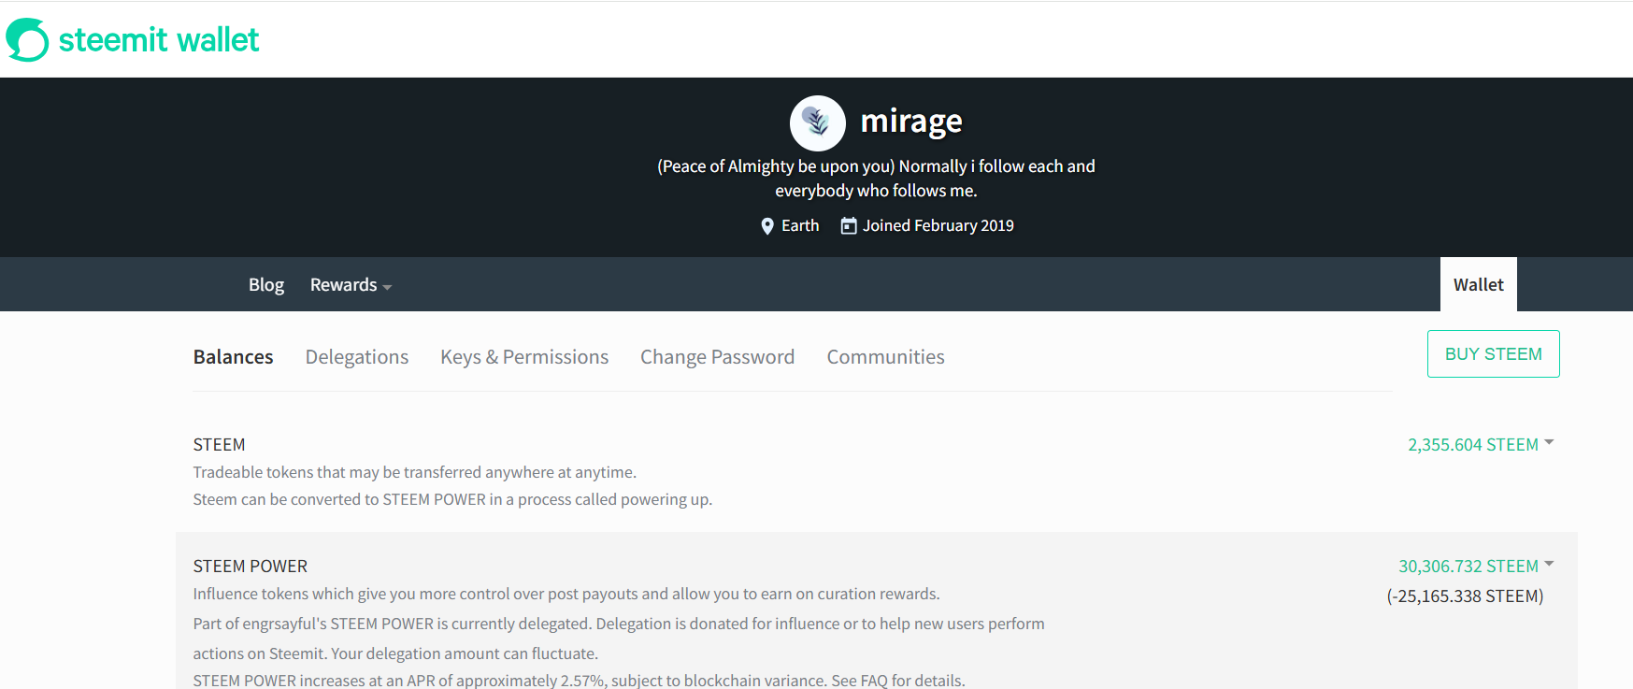Open the Delegations tab
Screen dimensions: 1633x689
(x=357, y=357)
